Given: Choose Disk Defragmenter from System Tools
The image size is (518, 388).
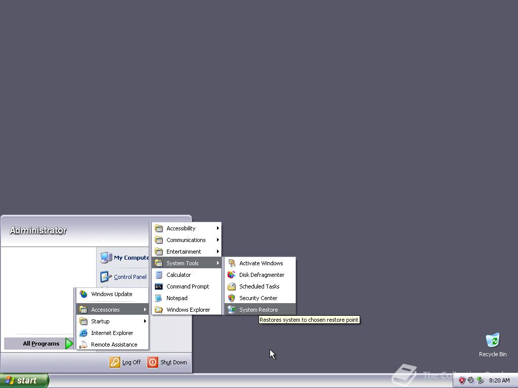Looking at the screenshot, I should [260, 274].
